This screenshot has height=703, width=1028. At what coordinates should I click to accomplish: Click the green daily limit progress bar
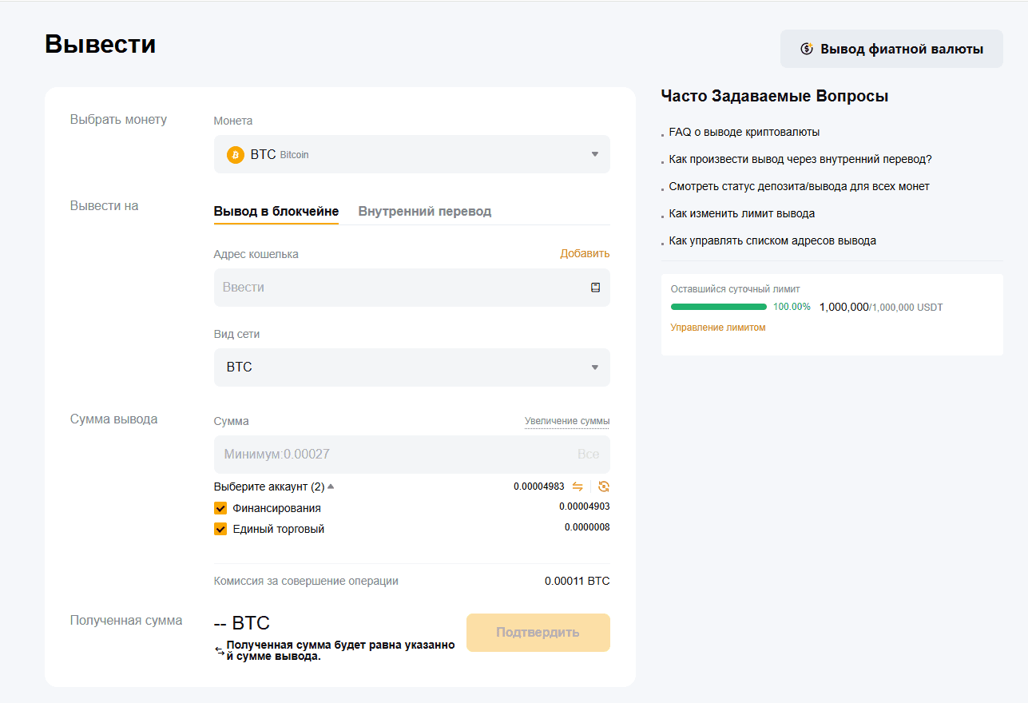[719, 307]
